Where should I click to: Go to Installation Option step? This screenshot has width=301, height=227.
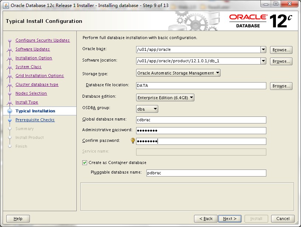click(34, 58)
